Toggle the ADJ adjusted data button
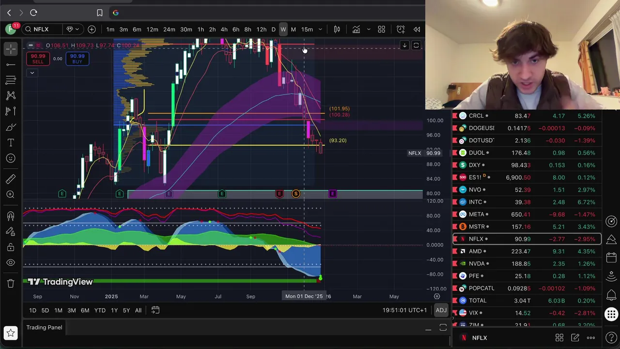The image size is (620, 349). click(441, 310)
